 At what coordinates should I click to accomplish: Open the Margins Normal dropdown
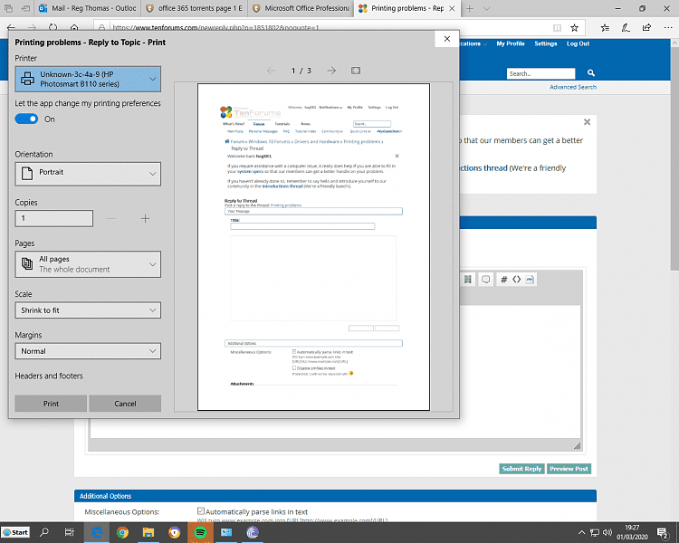(x=88, y=351)
